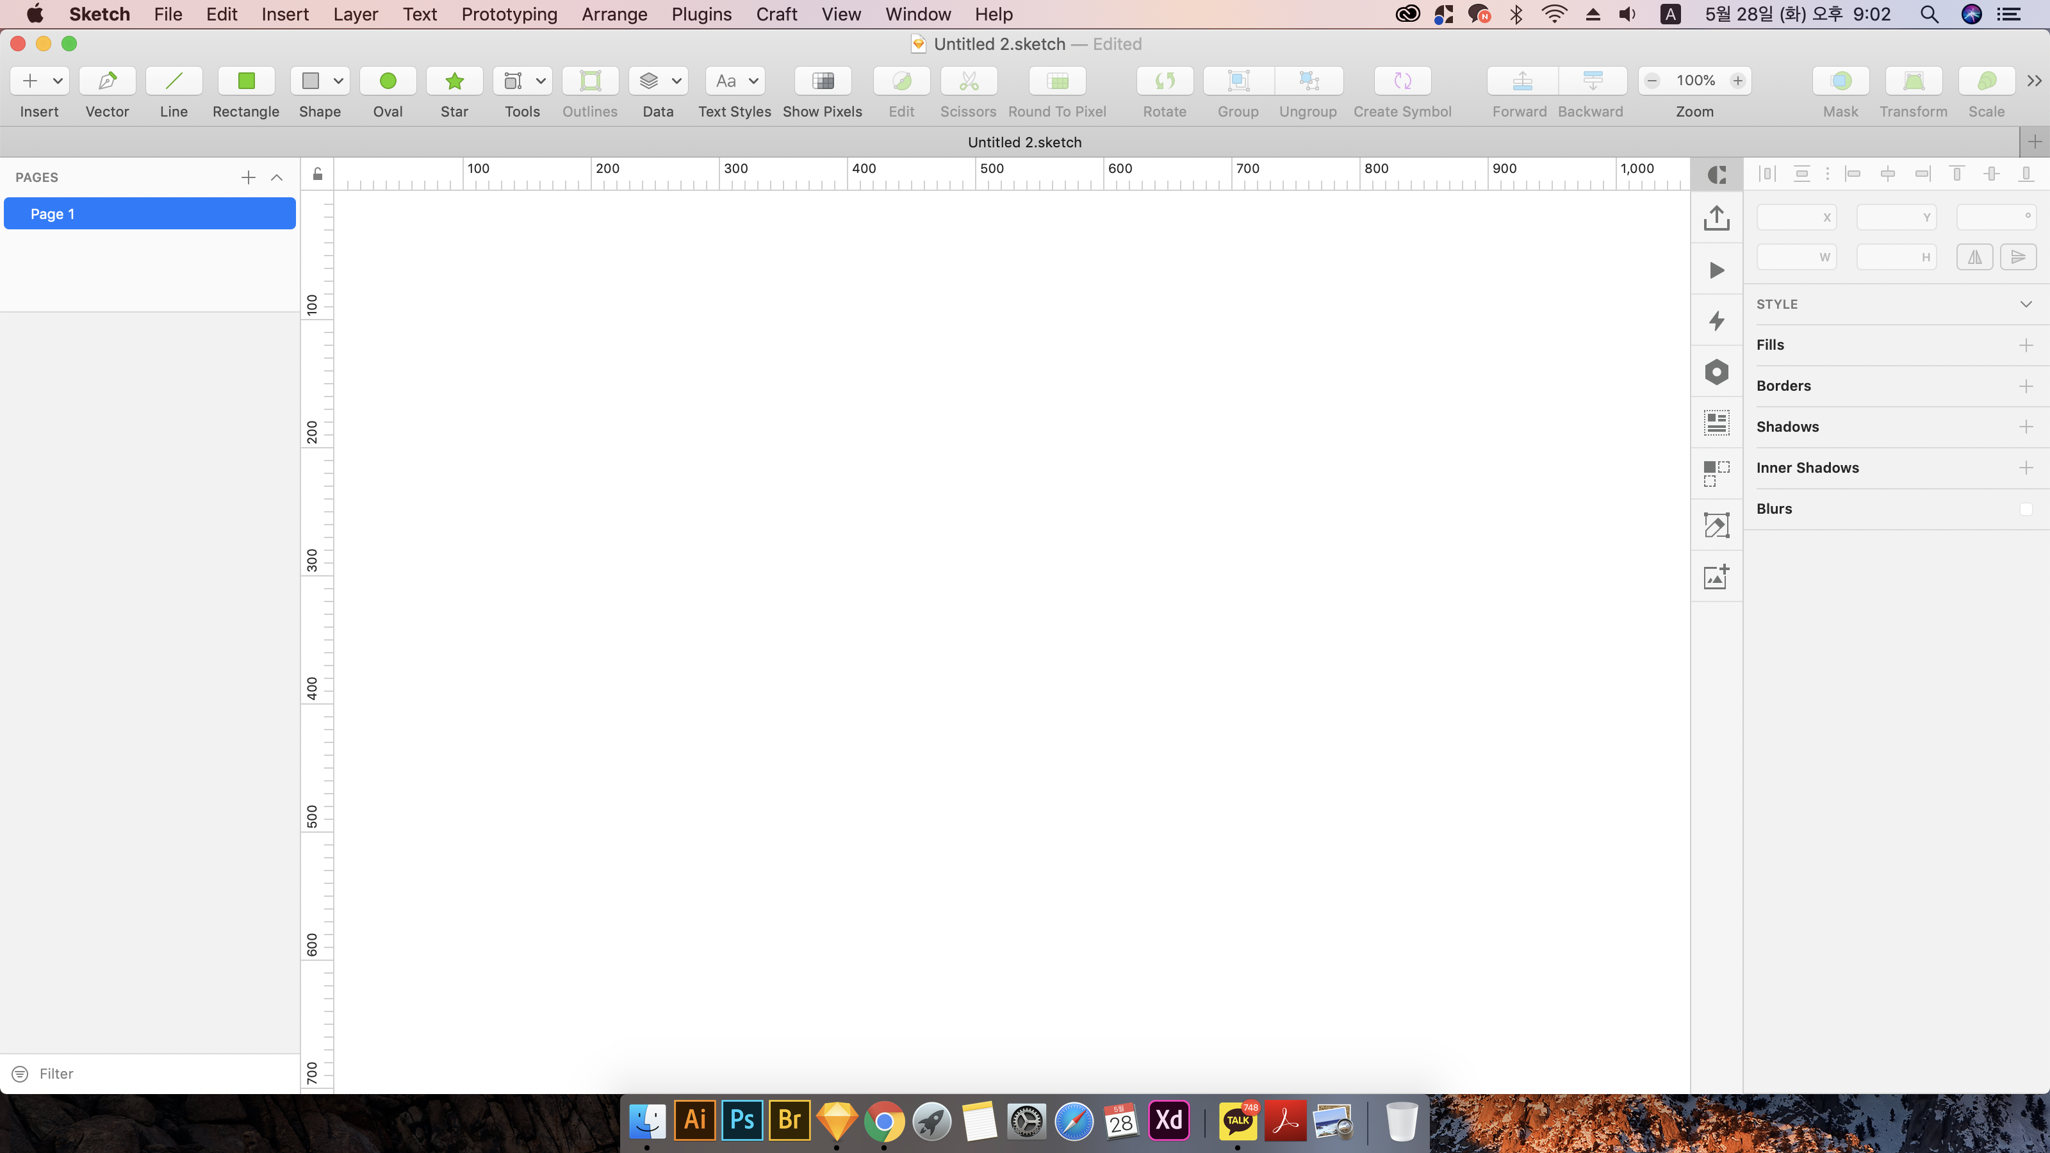
Task: Choose the Oval tool
Action: coord(388,80)
